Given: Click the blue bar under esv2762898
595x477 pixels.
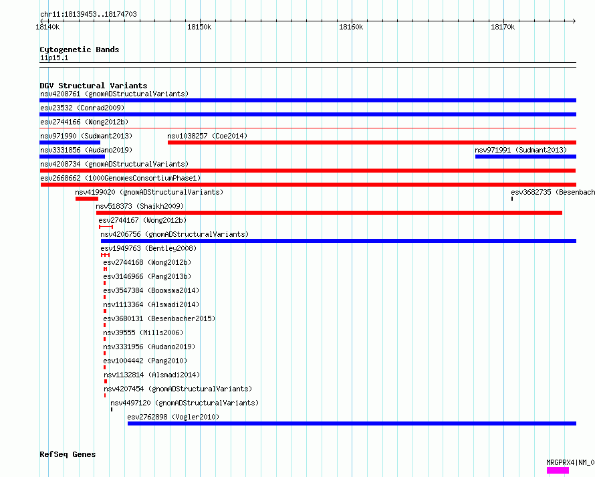Looking at the screenshot, I should (x=352, y=423).
